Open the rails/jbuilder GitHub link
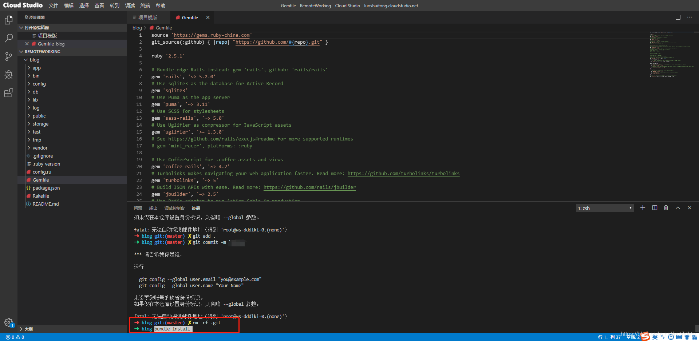The height and width of the screenshot is (341, 699). tap(310, 187)
